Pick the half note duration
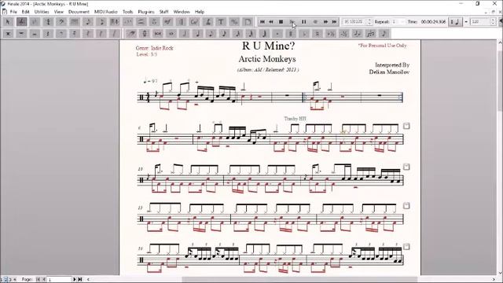This screenshot has width=503, height=283. 184,33
